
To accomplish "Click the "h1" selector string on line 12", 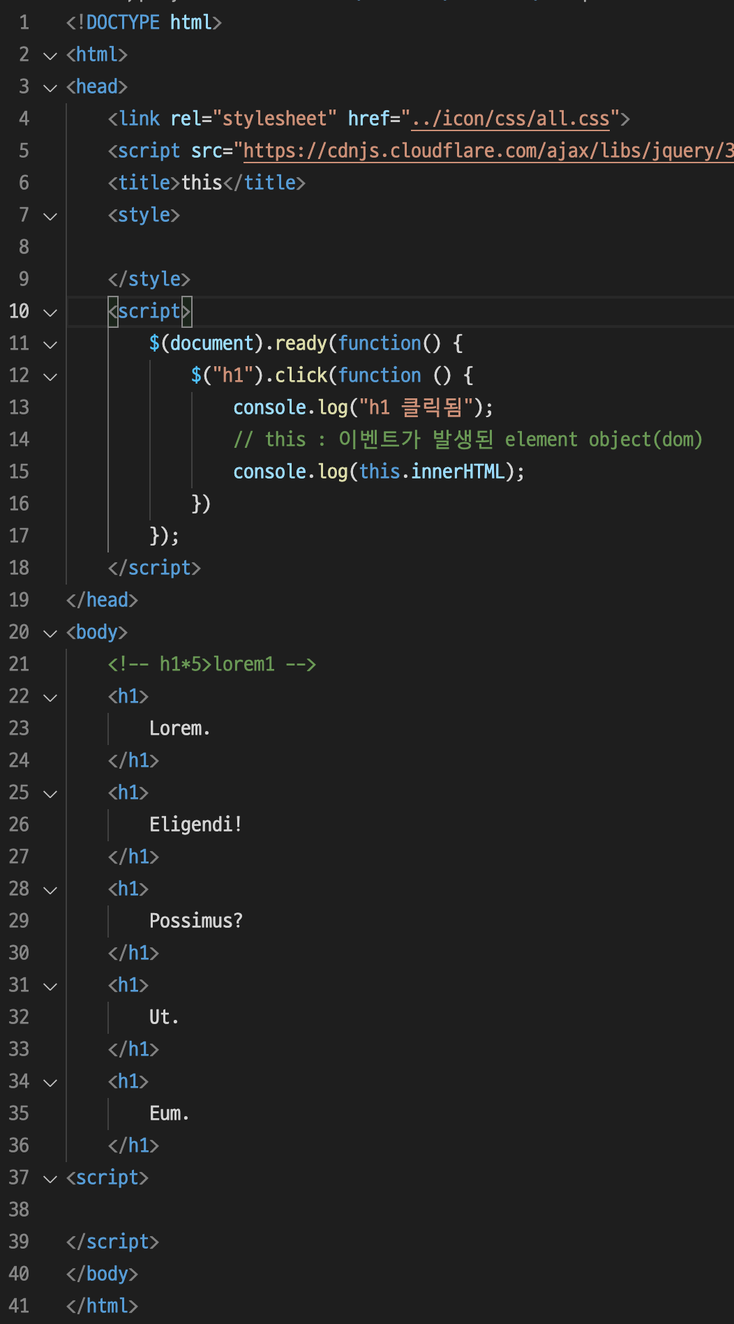I will tap(232, 375).
